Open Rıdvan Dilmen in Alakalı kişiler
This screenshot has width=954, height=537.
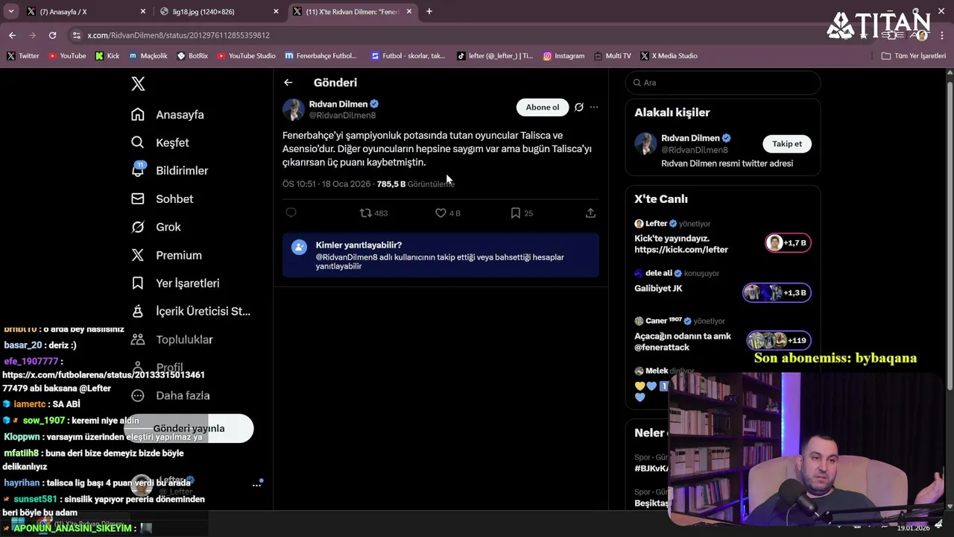pyautogui.click(x=690, y=138)
